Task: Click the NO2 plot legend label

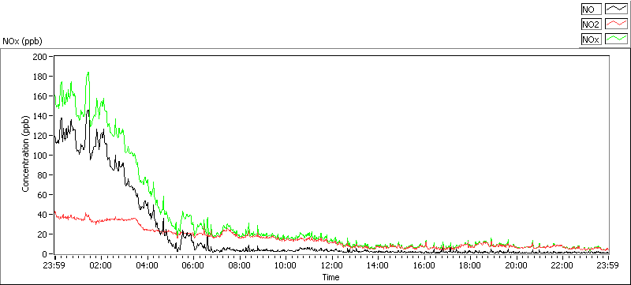Action: [x=591, y=24]
